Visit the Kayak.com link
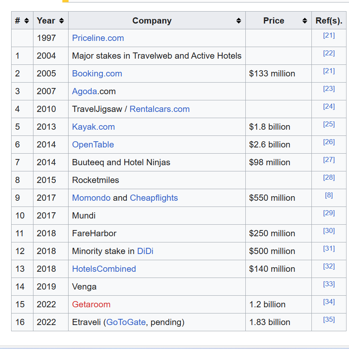349x349 pixels. [x=93, y=127]
